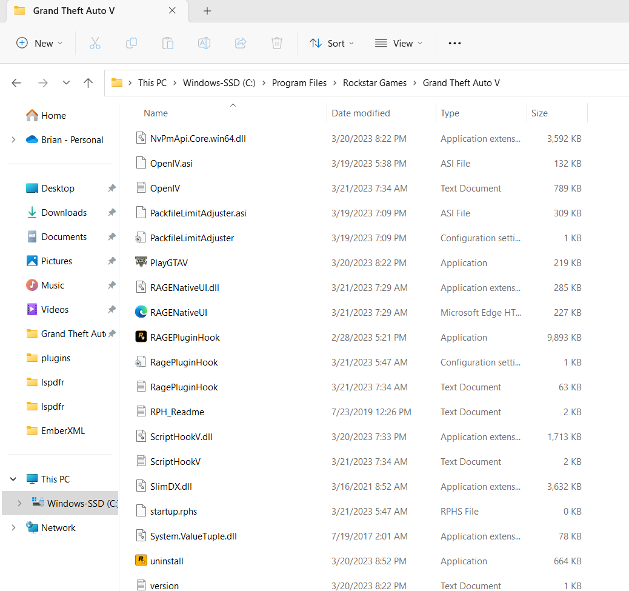629x591 pixels.
Task: Go up one folder level arrow
Action: click(88, 83)
